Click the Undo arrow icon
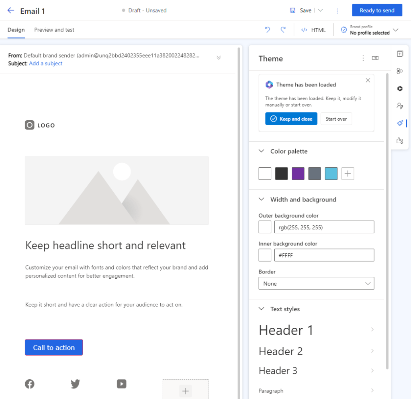This screenshot has width=411, height=399. tap(268, 29)
